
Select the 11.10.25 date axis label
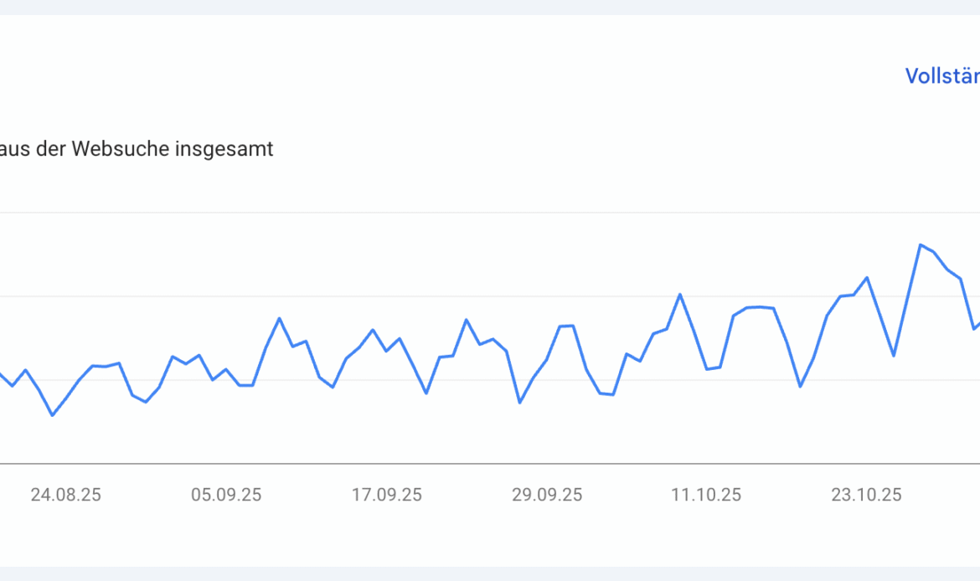(706, 495)
